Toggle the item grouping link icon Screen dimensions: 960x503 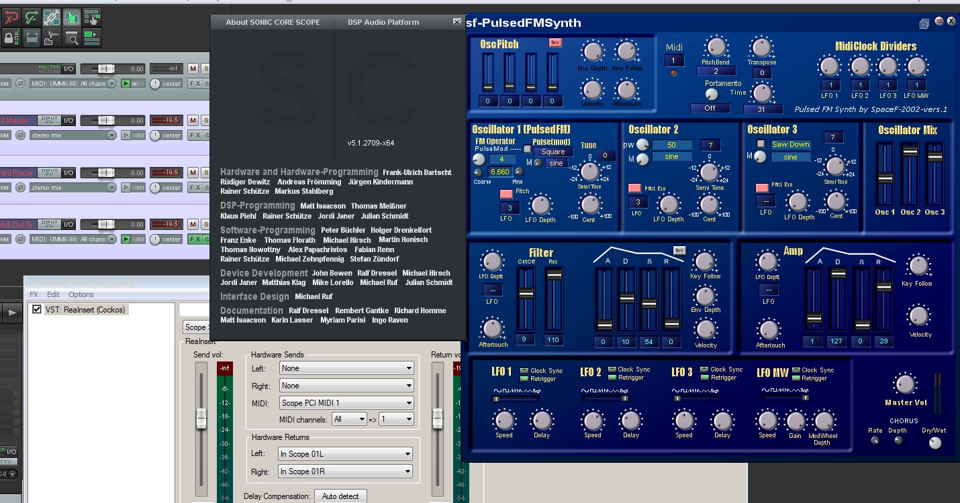coord(52,17)
